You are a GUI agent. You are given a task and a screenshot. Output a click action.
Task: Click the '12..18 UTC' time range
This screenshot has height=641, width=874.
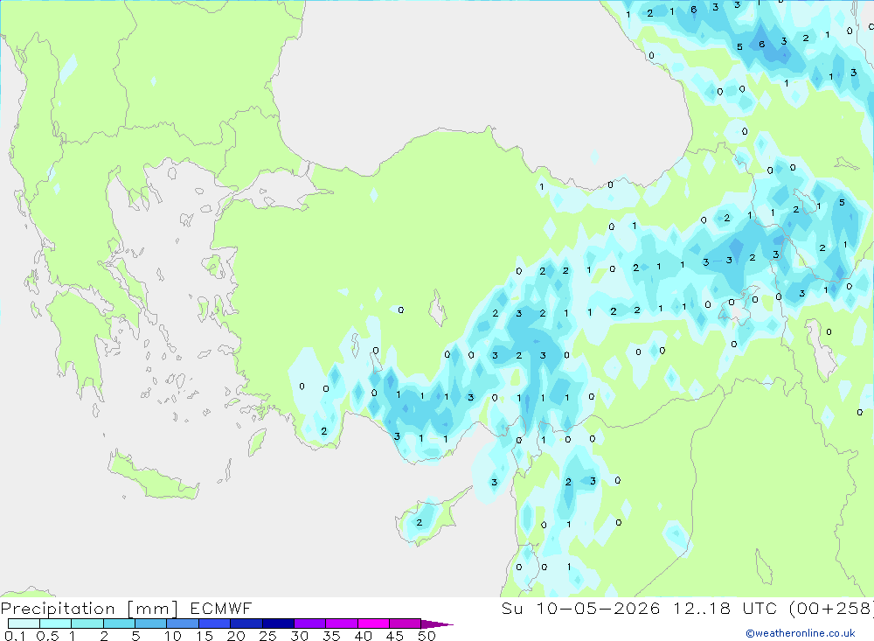tap(725, 609)
